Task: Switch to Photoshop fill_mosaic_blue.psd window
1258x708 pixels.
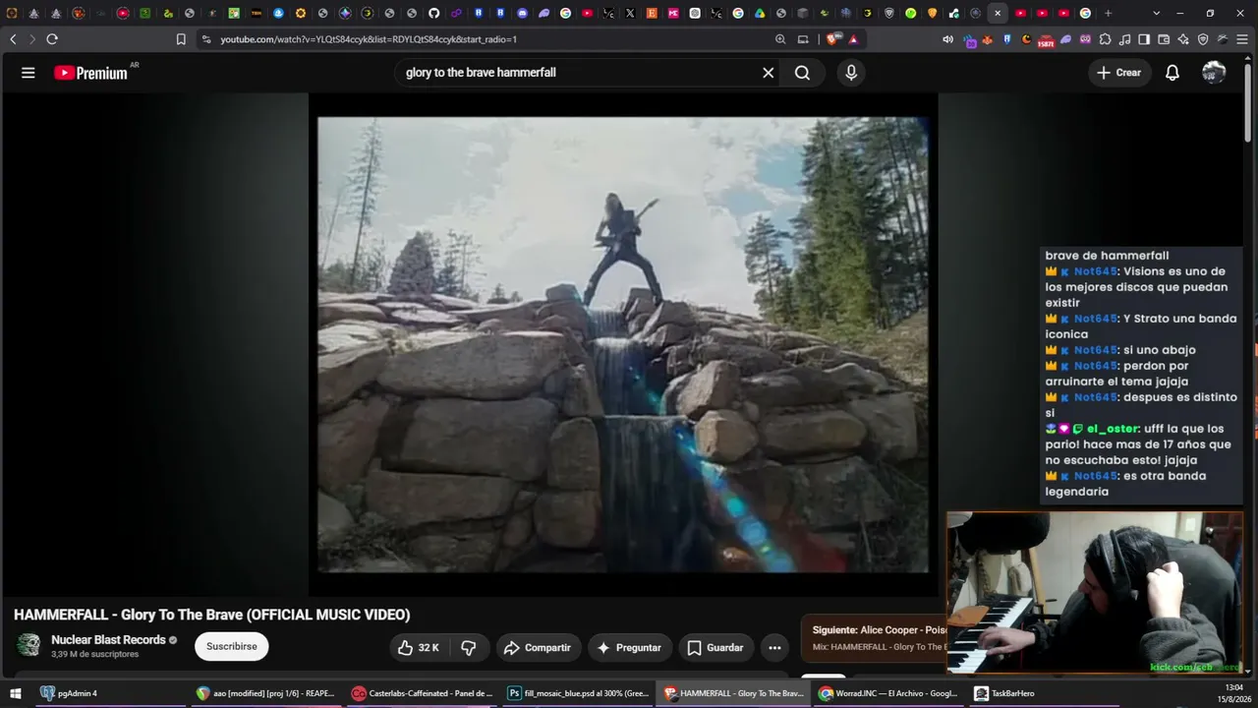Action: [578, 693]
